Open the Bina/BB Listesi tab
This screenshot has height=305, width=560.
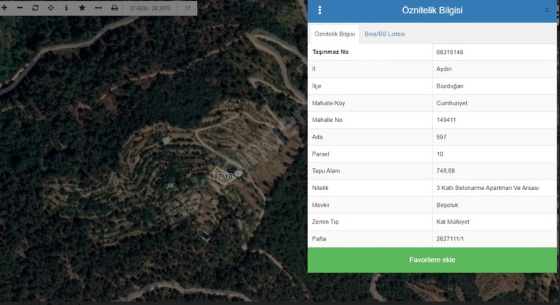click(x=385, y=34)
